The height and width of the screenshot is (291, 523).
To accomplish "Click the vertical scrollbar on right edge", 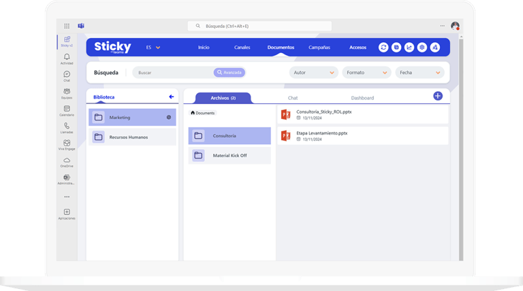I will pos(461,148).
